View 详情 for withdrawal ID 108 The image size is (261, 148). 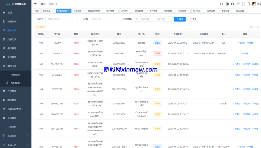[x=250, y=43]
